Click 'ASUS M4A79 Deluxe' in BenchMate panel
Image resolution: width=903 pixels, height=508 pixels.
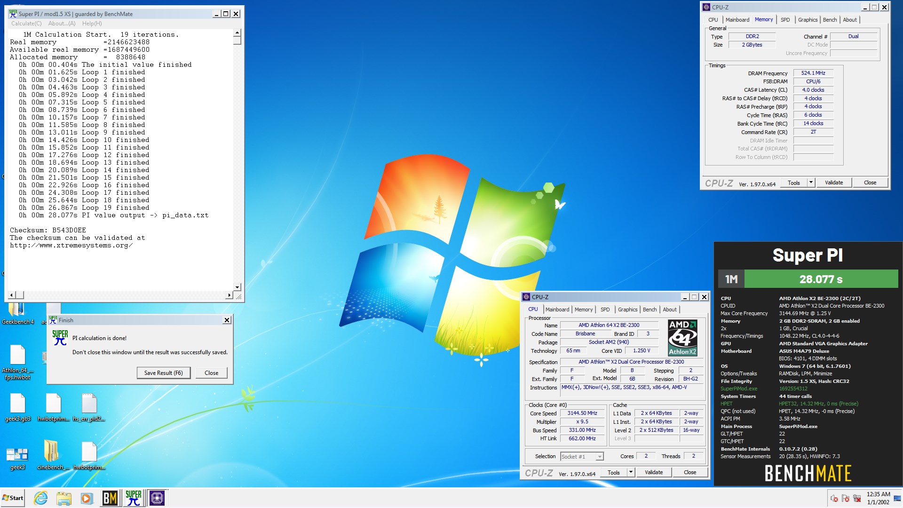(804, 351)
